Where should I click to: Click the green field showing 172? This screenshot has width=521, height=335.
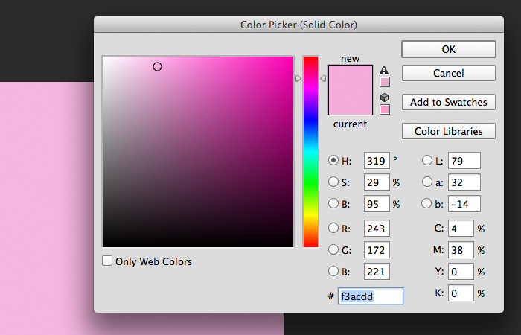coord(377,250)
